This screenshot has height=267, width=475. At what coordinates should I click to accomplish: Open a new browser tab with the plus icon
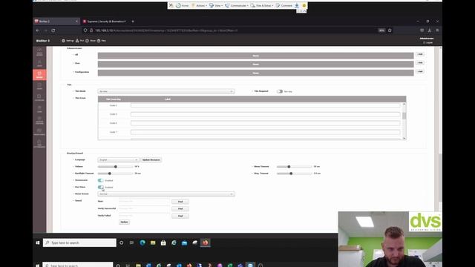pyautogui.click(x=133, y=22)
